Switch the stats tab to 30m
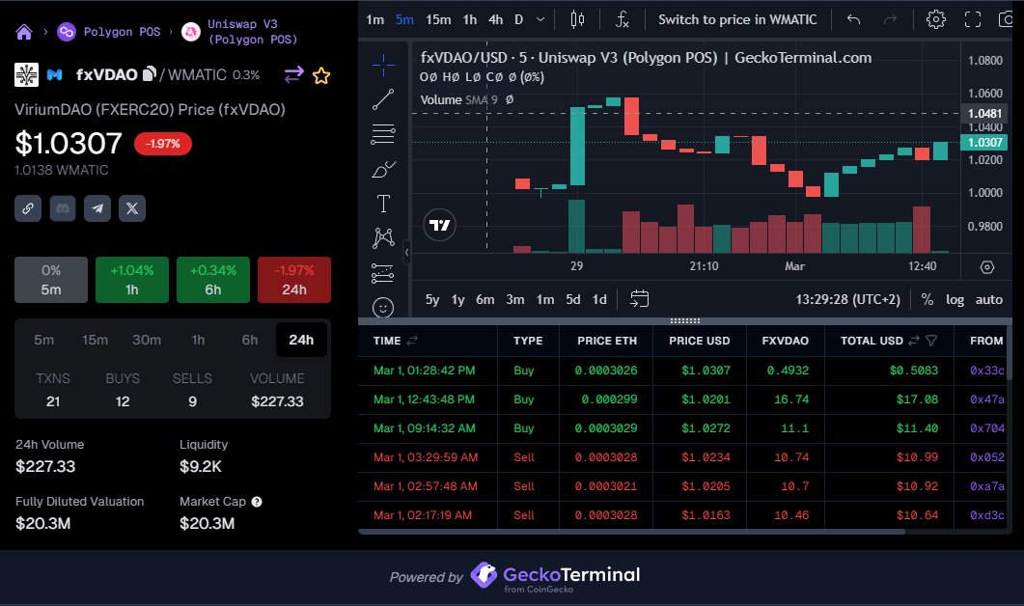Screen dimensions: 1024x606 147,340
